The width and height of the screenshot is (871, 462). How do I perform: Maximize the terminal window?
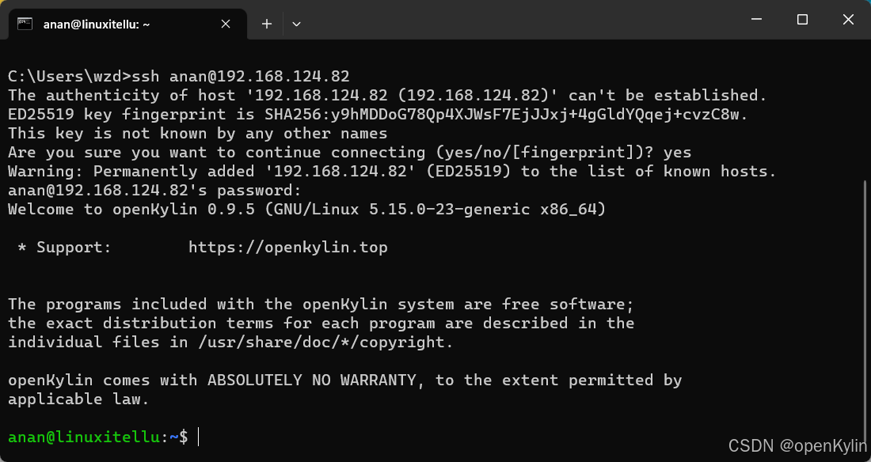click(802, 19)
